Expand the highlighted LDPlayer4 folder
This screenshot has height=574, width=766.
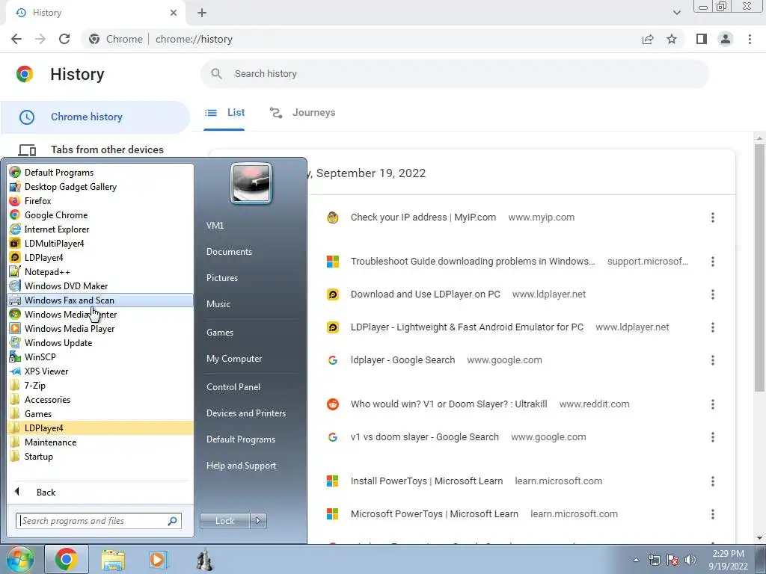[100, 428]
